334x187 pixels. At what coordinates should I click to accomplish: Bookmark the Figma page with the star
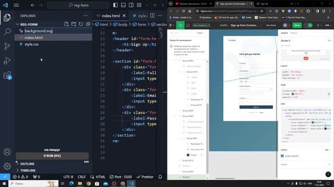point(262,11)
